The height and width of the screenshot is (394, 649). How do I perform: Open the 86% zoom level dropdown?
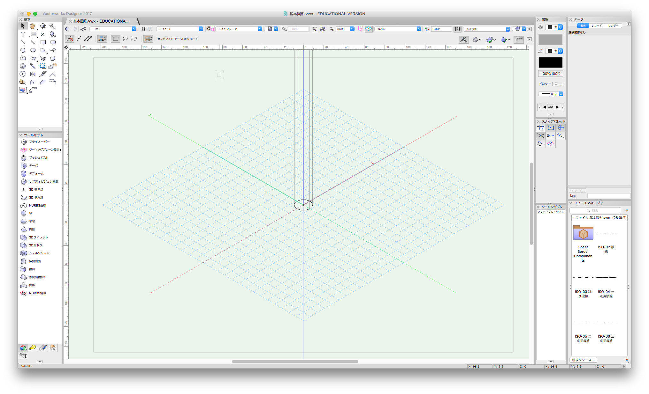click(x=352, y=29)
